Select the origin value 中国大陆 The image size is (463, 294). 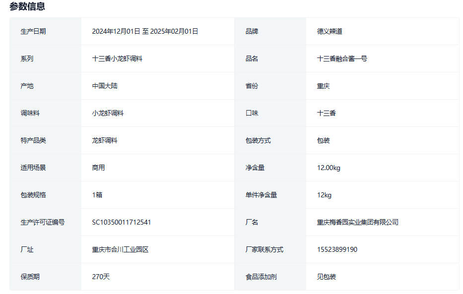pyautogui.click(x=105, y=86)
